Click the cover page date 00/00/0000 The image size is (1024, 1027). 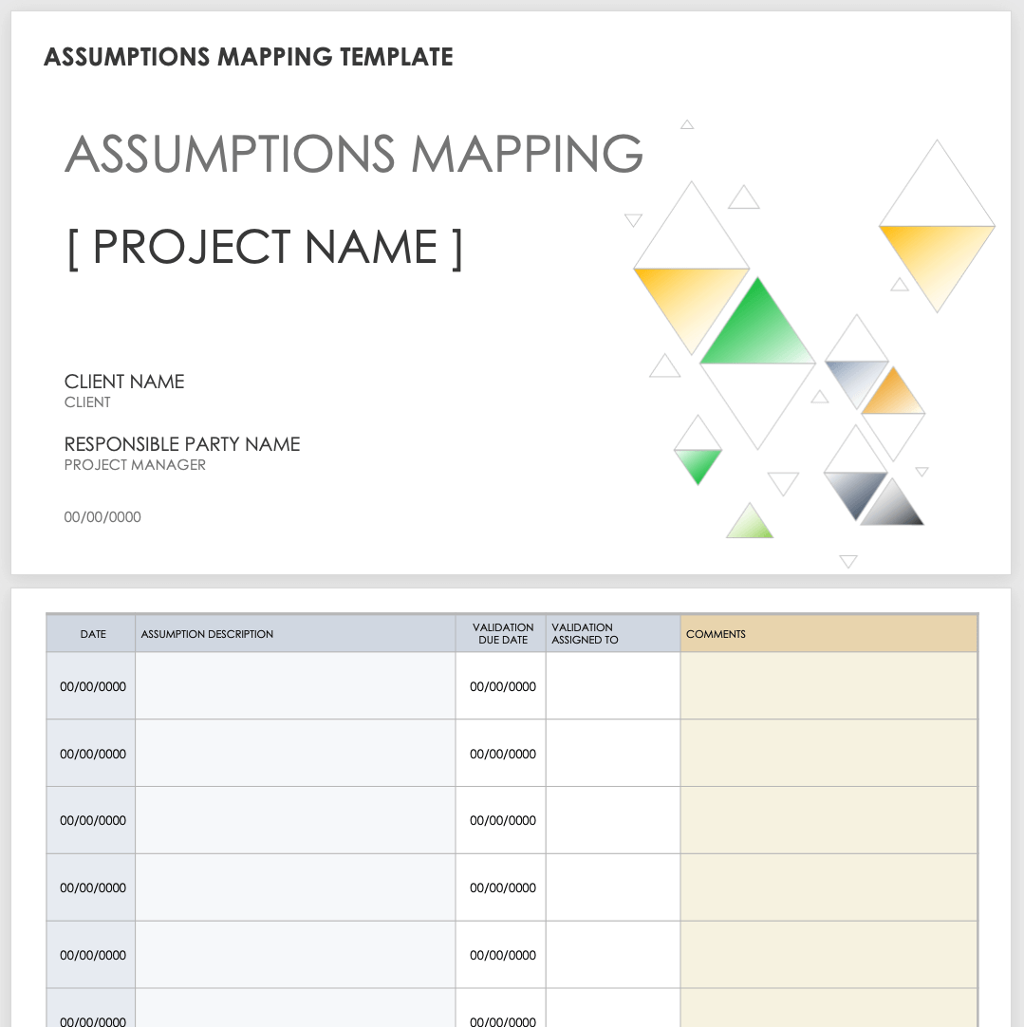click(x=102, y=517)
